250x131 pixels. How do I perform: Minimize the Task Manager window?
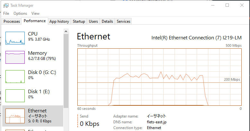pyautogui.click(x=212, y=5)
